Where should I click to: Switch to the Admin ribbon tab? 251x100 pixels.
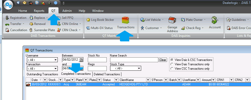tap(67, 11)
